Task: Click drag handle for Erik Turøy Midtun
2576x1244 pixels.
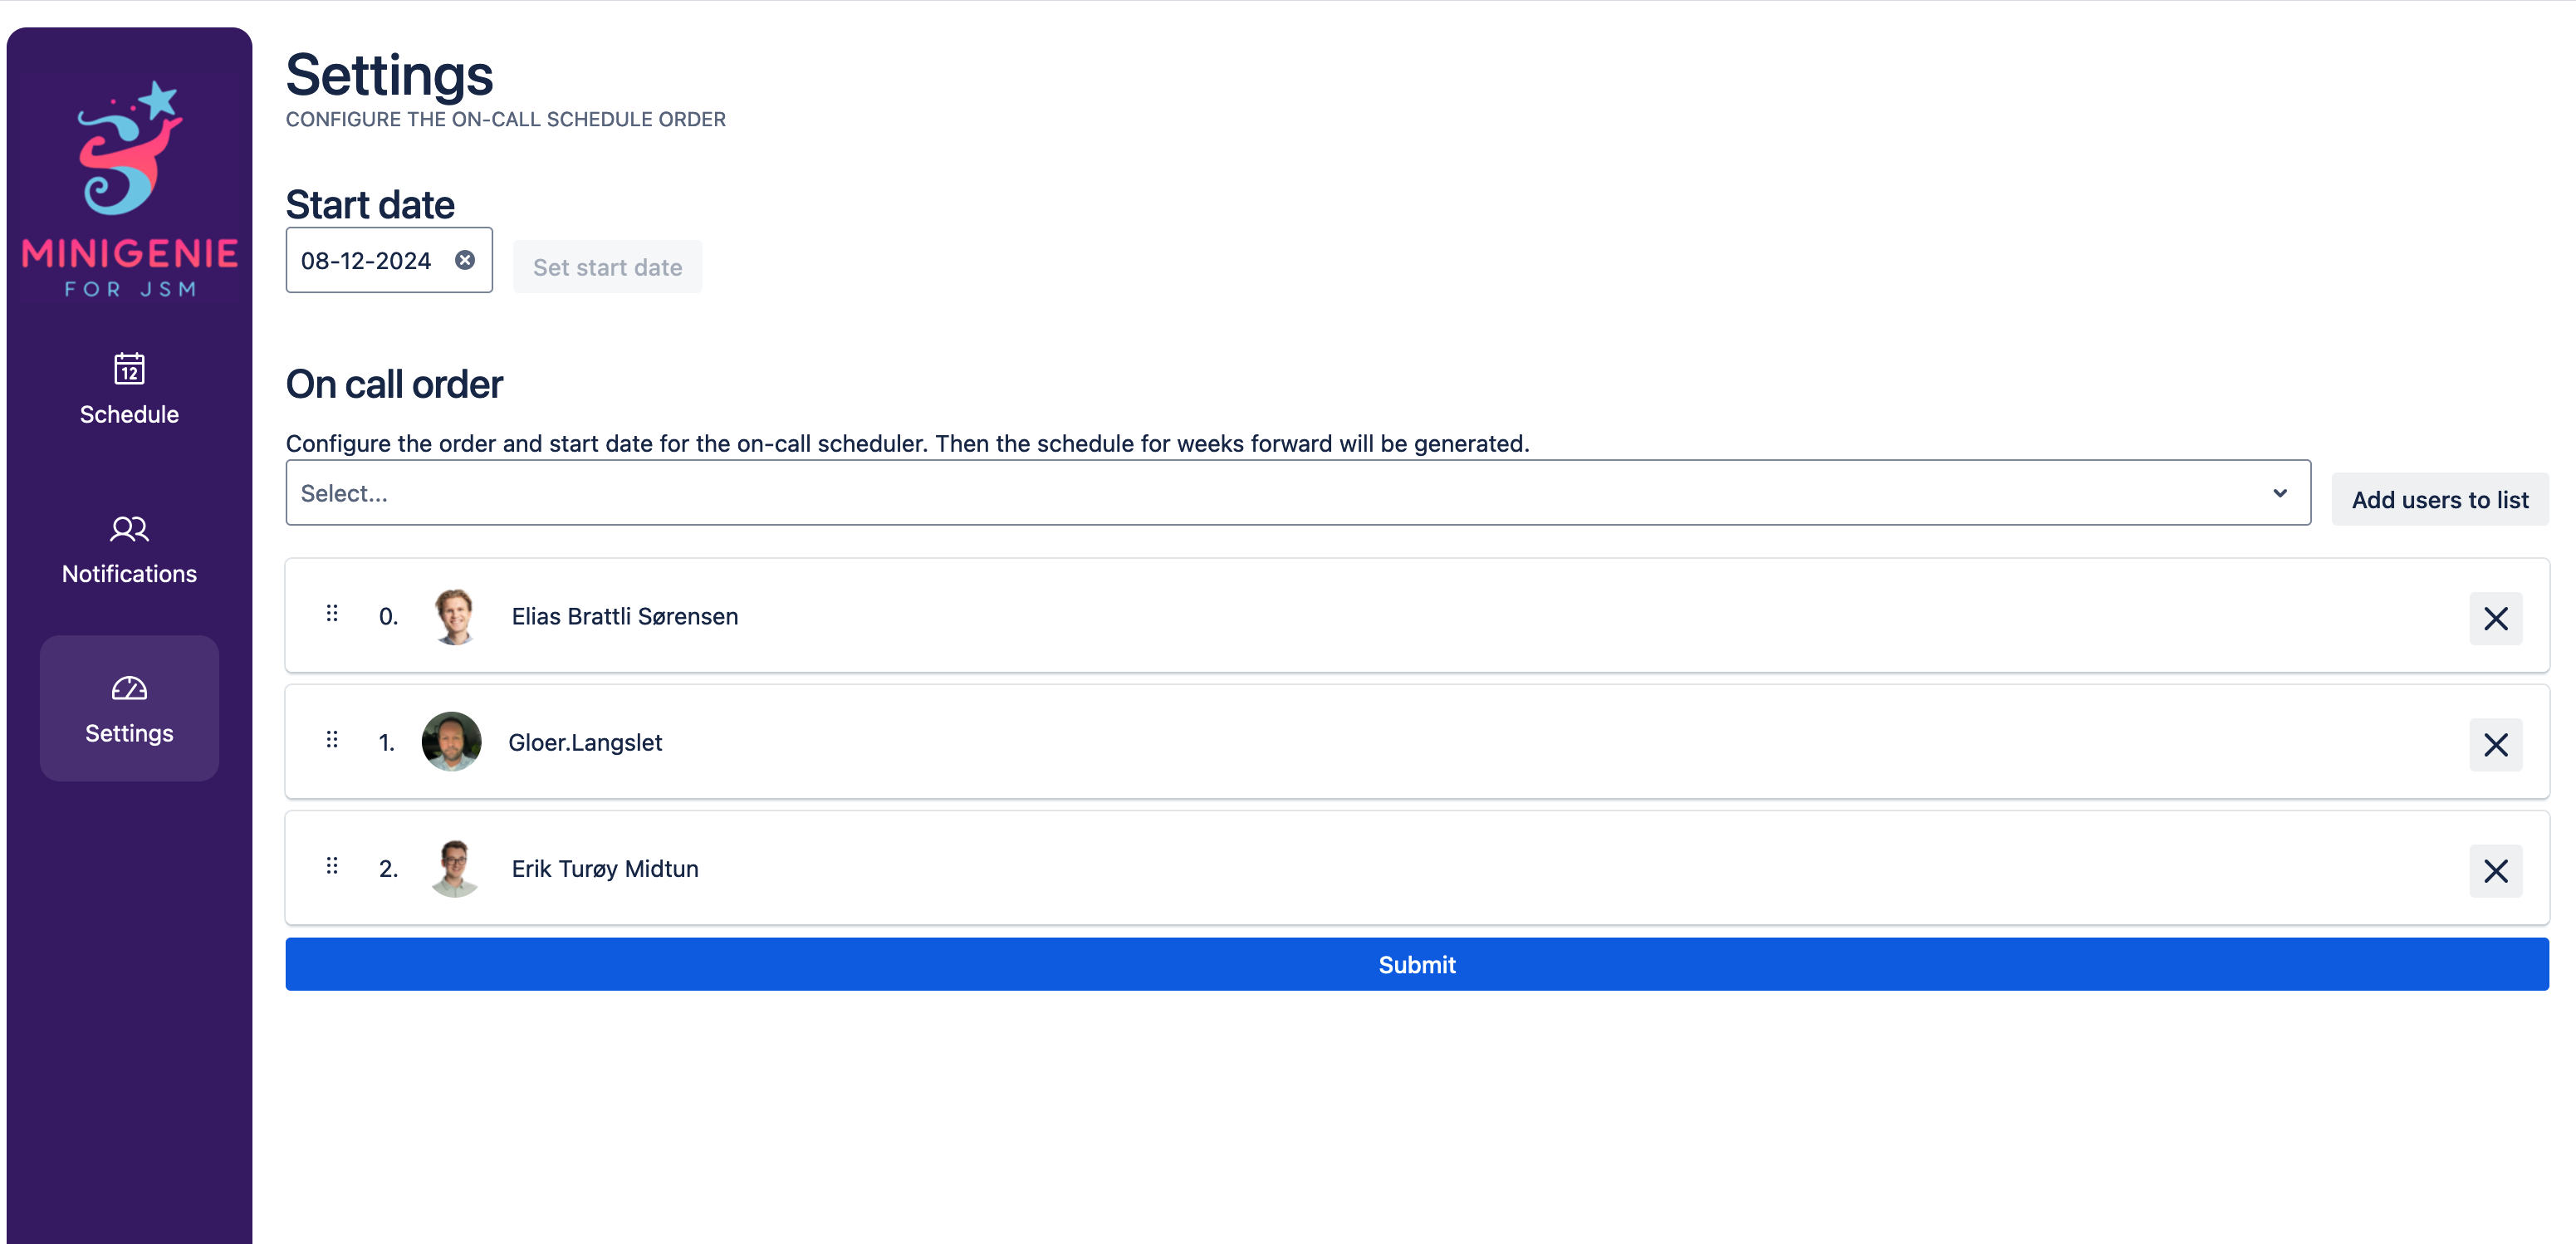Action: point(332,865)
